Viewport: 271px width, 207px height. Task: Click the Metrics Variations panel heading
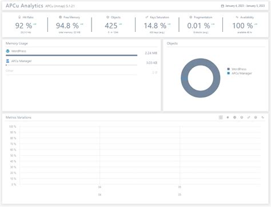coord(18,117)
